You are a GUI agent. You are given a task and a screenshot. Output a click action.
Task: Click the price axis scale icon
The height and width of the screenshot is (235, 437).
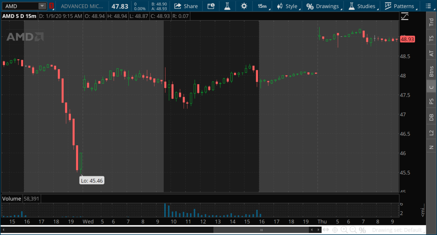point(404,16)
